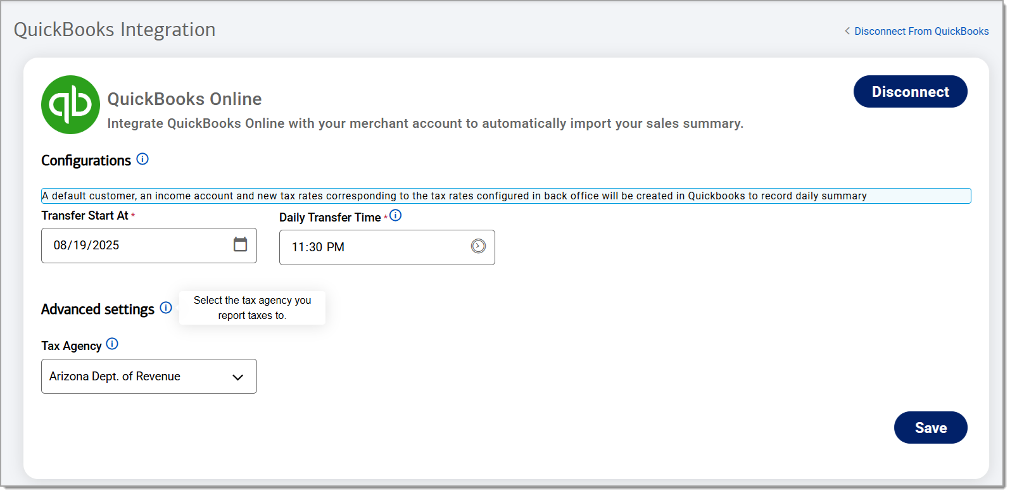
Task: Click the 'Select the tax agency' tooltip
Action: click(x=252, y=308)
